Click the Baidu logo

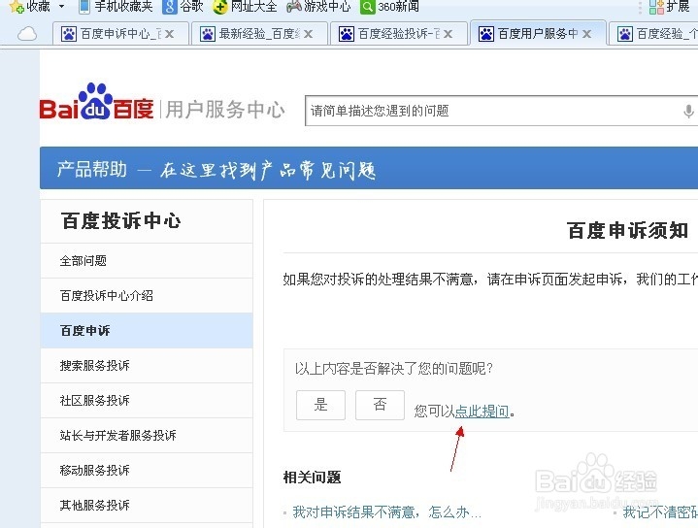tap(97, 102)
